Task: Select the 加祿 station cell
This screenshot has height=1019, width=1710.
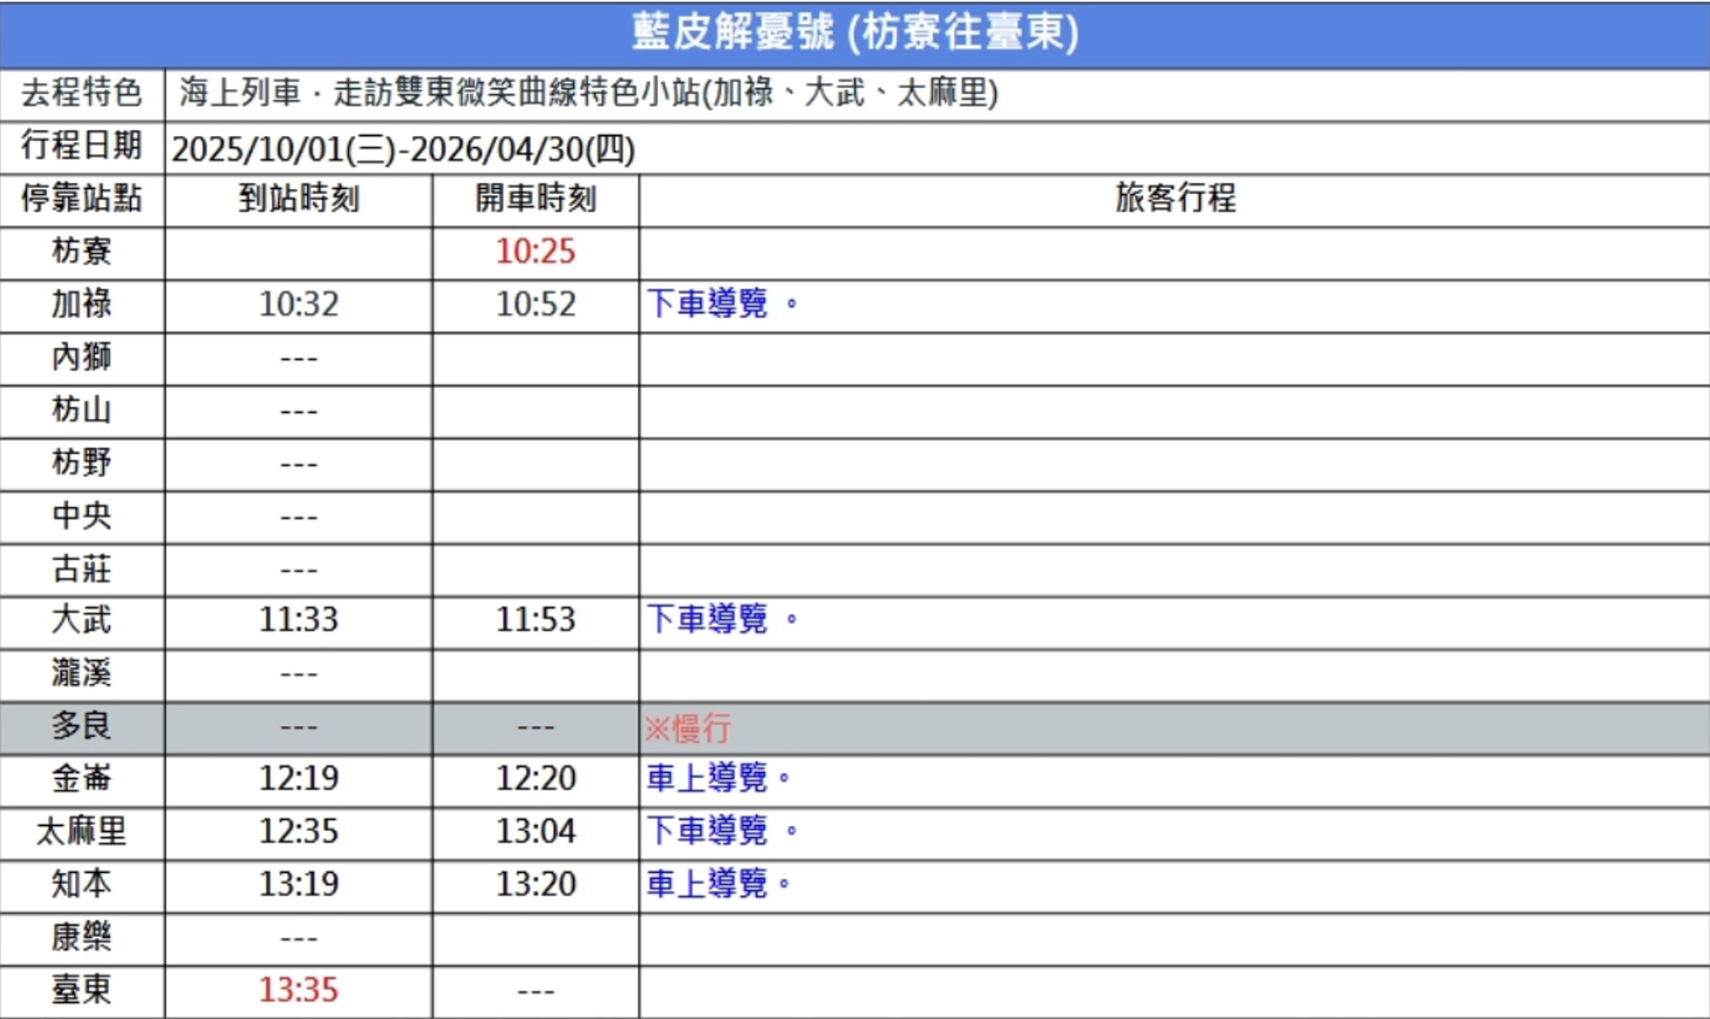Action: tap(81, 304)
